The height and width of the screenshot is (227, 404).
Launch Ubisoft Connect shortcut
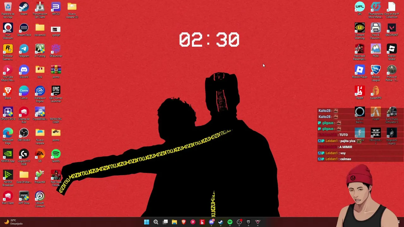pos(40,199)
